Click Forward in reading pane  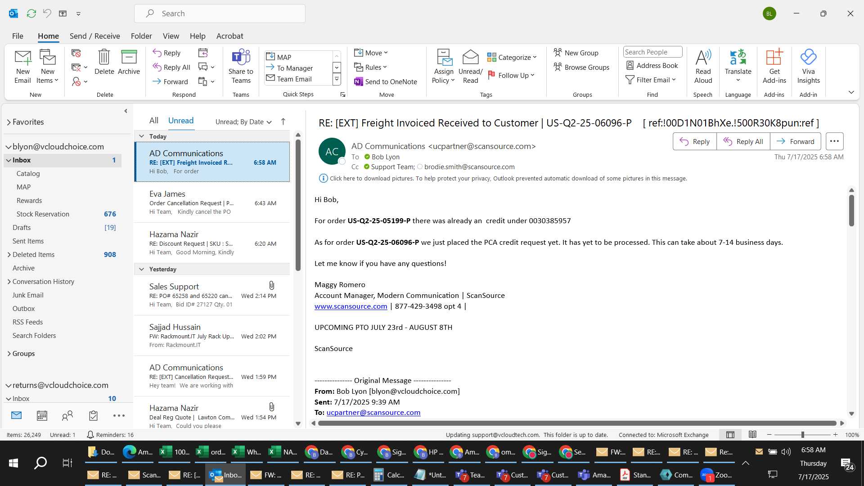coord(796,141)
